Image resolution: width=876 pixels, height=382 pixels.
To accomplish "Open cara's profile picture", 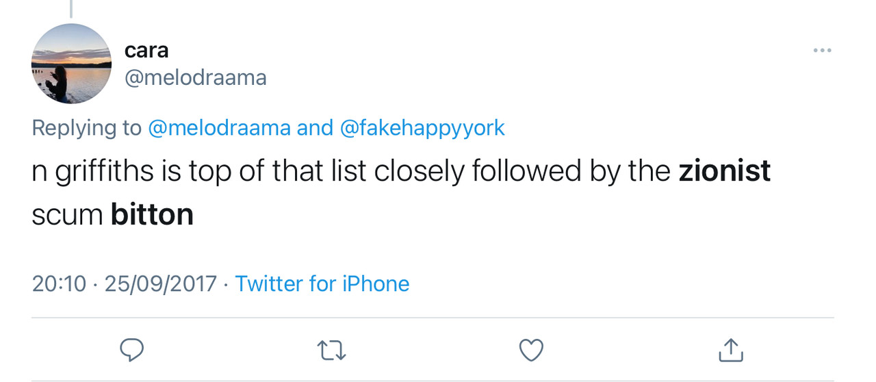I will coord(71,64).
